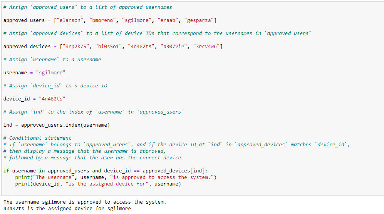384x214 pixels.
Task: Click the approved_users.index(username) expression
Action: pyautogui.click(x=65, y=125)
